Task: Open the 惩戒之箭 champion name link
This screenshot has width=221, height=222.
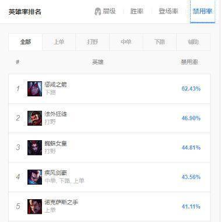Action: [56, 85]
